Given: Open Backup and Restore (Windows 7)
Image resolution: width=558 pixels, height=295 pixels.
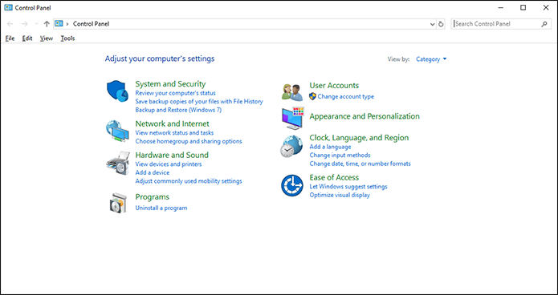Looking at the screenshot, I should click(178, 110).
